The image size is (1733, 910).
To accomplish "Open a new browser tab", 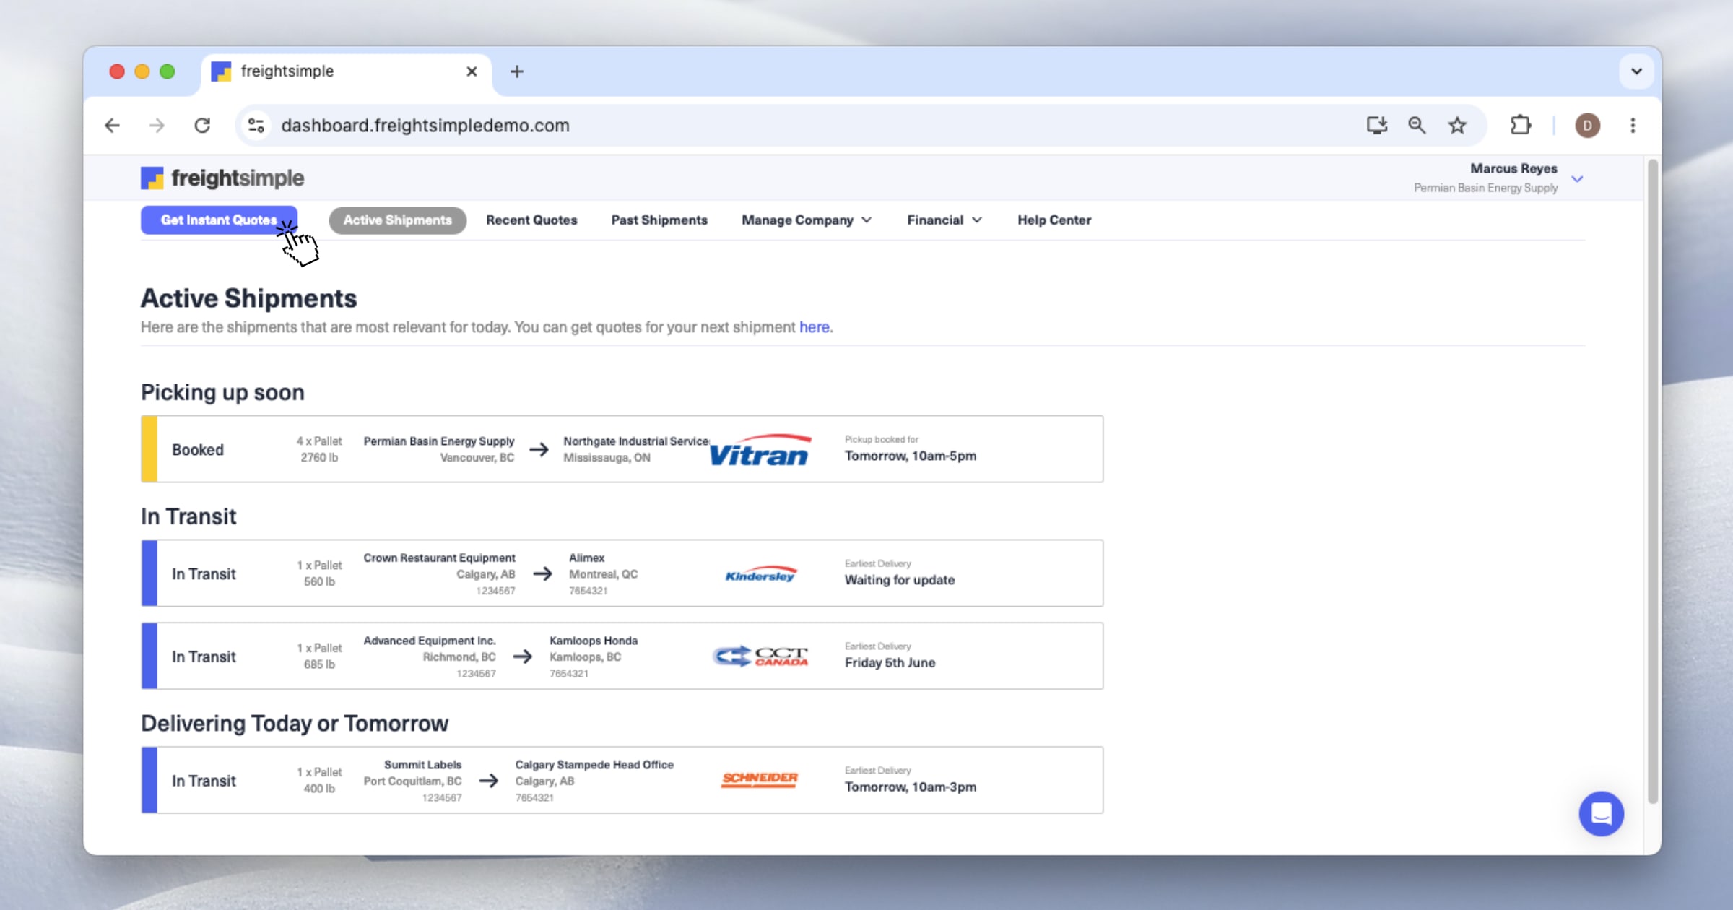I will [516, 71].
